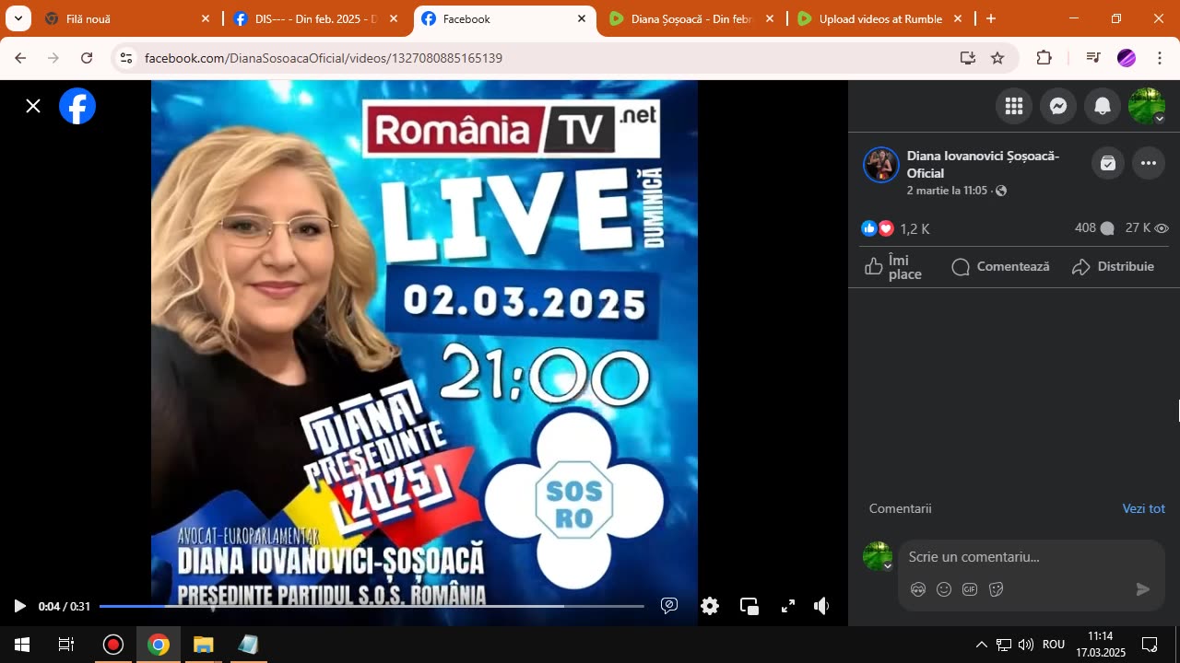Like the video with 'Îmi place'

tap(894, 267)
